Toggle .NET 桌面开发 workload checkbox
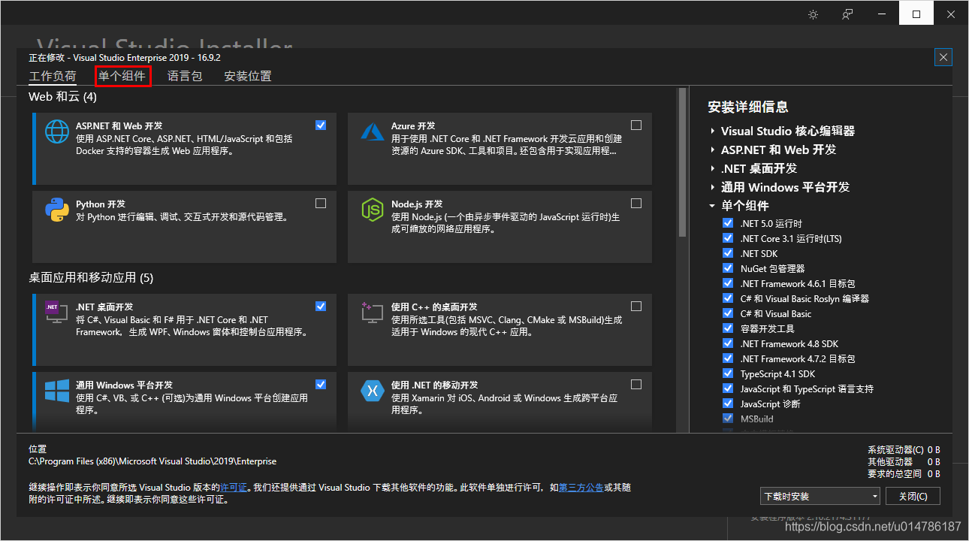Viewport: 969px width, 541px height. coord(321,306)
